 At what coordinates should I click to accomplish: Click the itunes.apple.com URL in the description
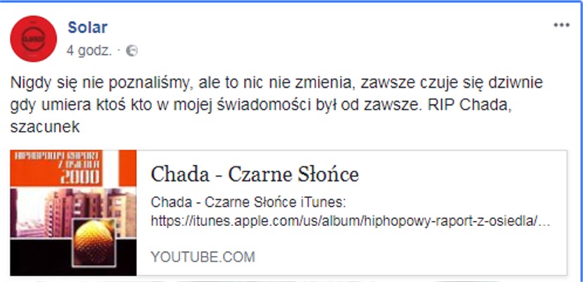350,221
